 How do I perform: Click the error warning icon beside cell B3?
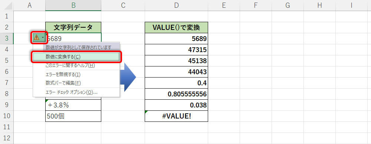37,37
